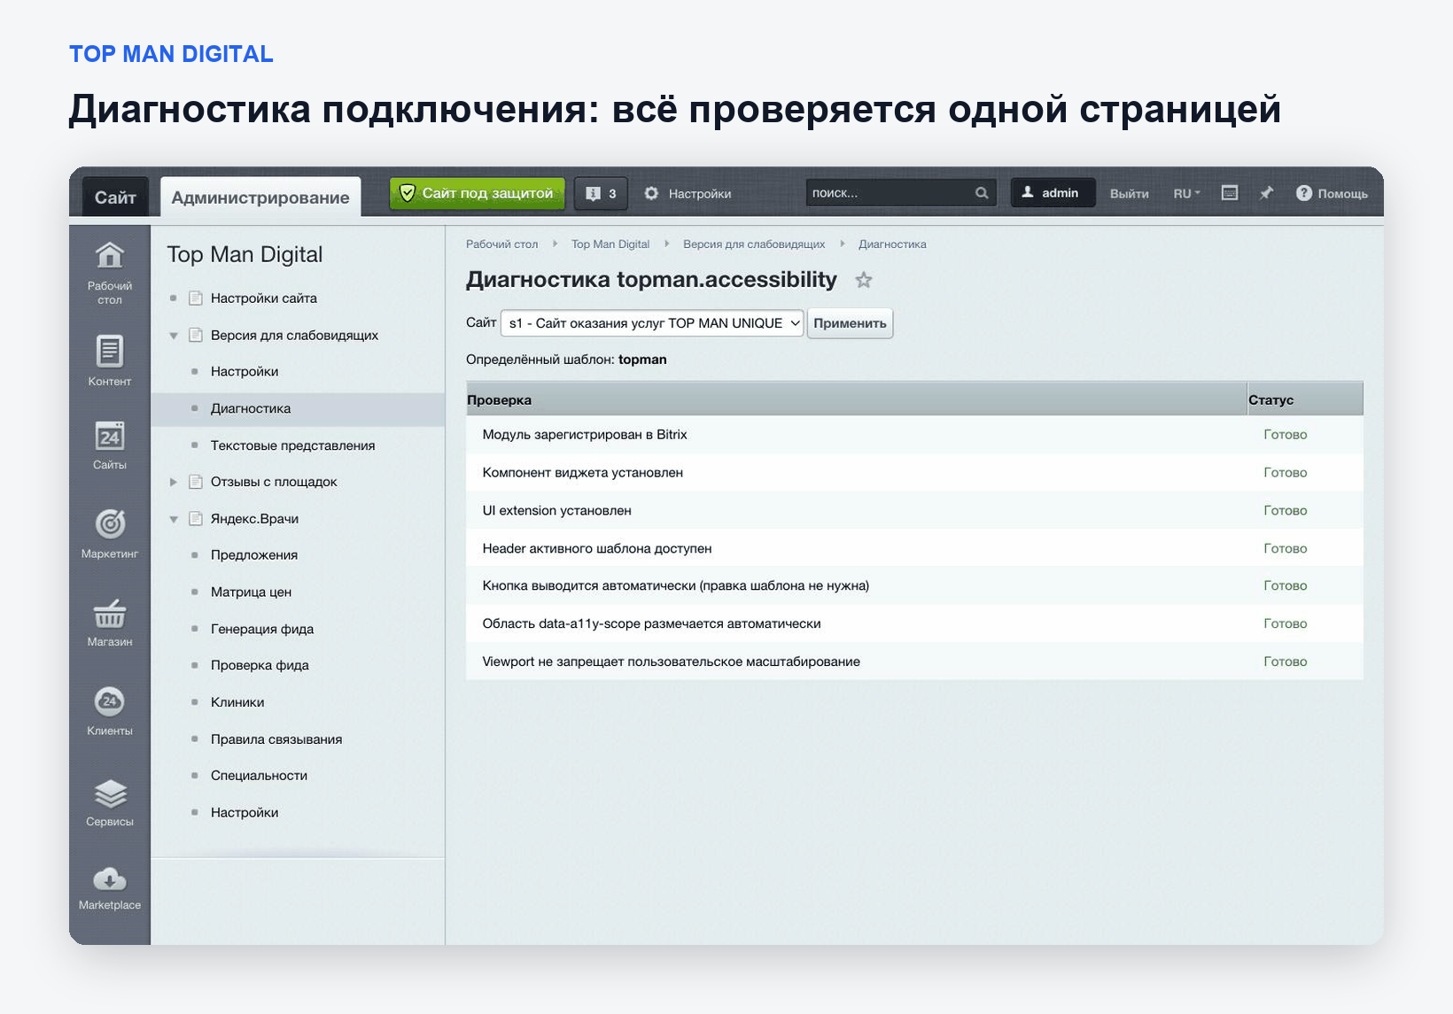Select Диагностика in the left tree

pyautogui.click(x=251, y=409)
